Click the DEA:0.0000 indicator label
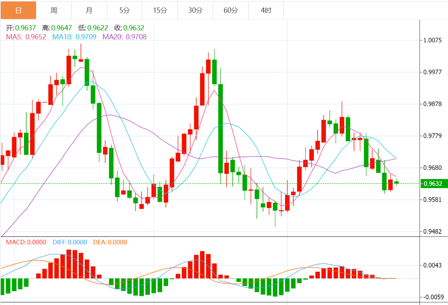The width and height of the screenshot is (448, 305). 110,242
